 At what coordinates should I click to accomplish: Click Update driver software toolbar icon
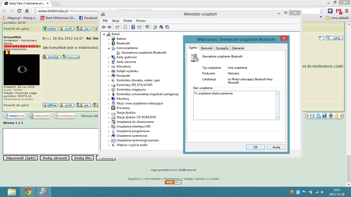coord(155,27)
